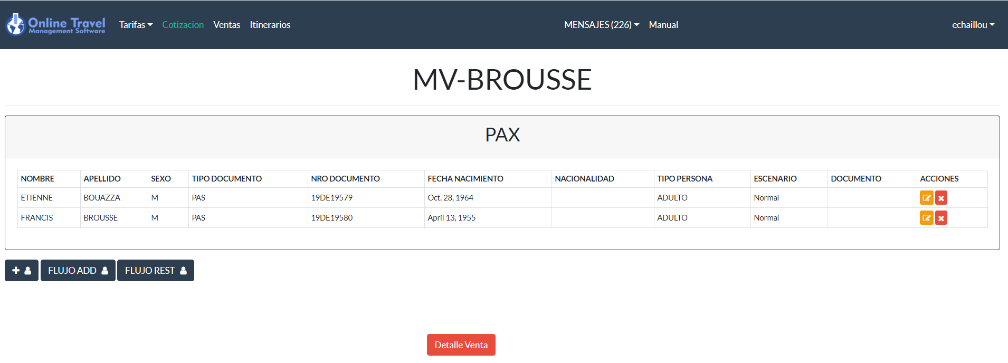1008x363 pixels.
Task: Click the FLUJO ADD button
Action: 78,271
